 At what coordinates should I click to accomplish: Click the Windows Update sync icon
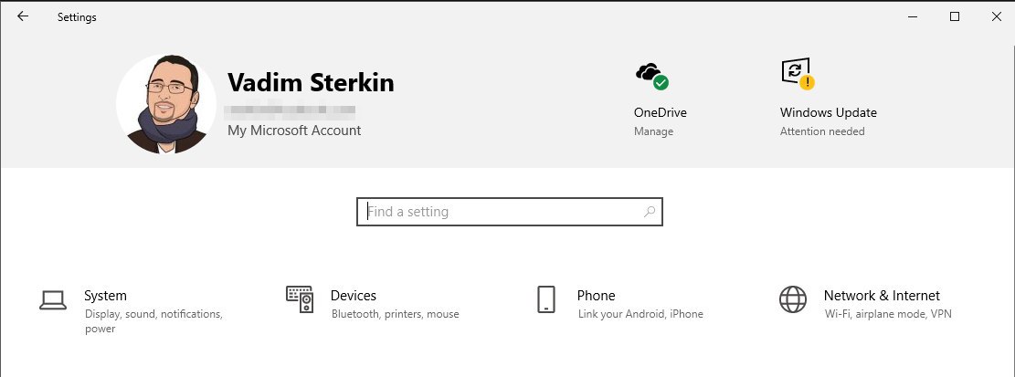798,74
